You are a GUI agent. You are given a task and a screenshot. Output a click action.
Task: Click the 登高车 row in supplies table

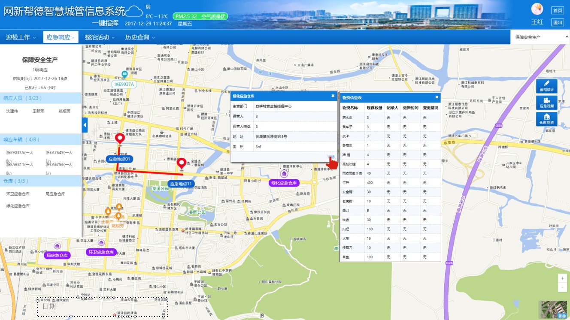390,145
